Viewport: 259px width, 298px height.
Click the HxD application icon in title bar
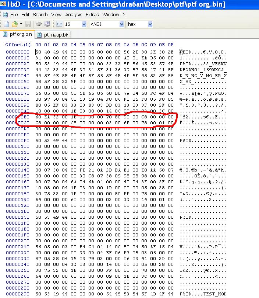click(3, 4)
